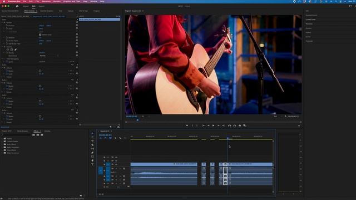
Task: Toggle Bypass checkbox under Audio 1 Volume
Action: [x=40, y=71]
